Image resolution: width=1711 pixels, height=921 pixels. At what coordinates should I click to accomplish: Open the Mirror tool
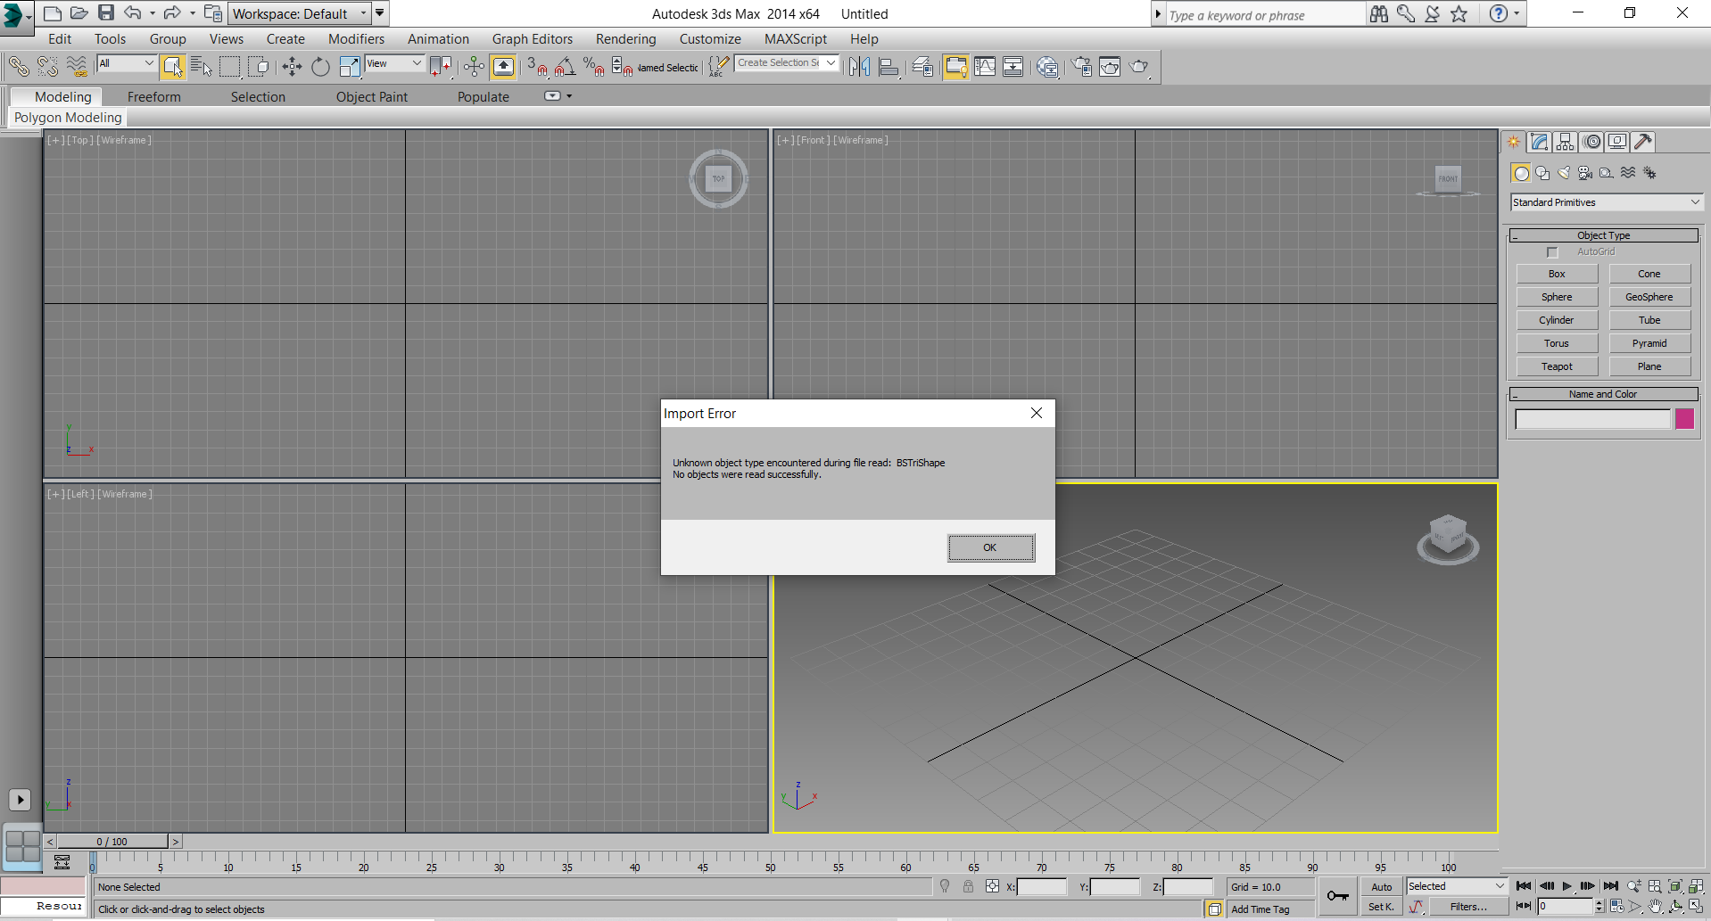pyautogui.click(x=860, y=66)
